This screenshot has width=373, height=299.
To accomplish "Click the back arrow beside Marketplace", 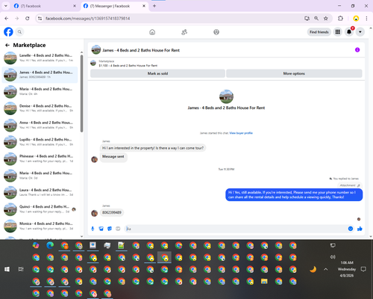I will pyautogui.click(x=7, y=45).
